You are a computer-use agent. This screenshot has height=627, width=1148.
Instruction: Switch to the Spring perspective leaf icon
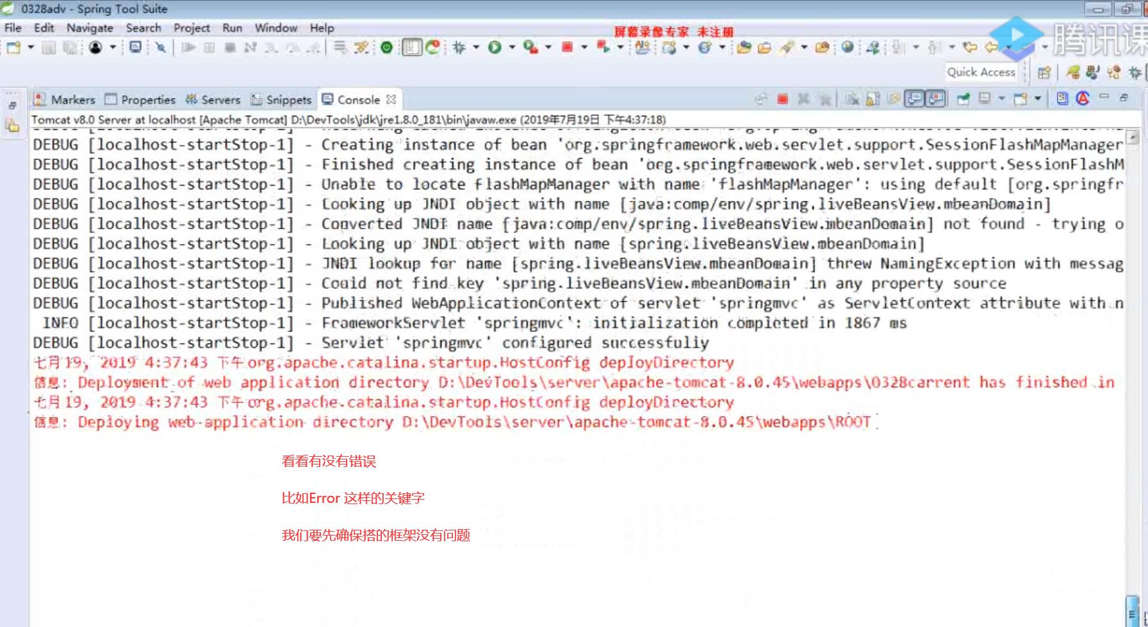pyautogui.click(x=1072, y=72)
